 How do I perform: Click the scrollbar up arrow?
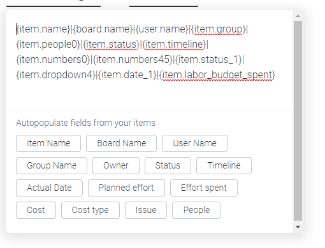click(x=298, y=16)
